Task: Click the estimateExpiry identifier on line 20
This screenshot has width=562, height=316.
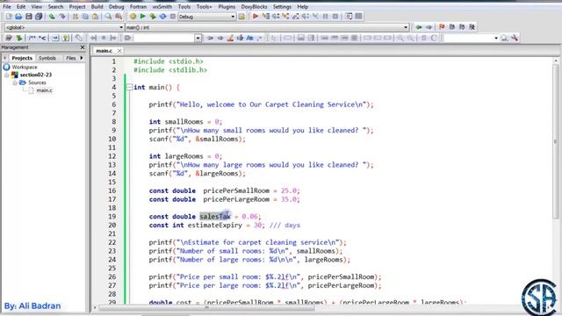Action: (x=215, y=225)
